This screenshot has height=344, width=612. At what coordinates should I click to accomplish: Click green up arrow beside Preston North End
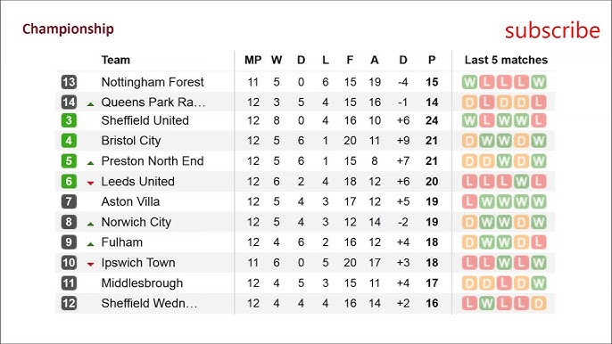point(91,163)
